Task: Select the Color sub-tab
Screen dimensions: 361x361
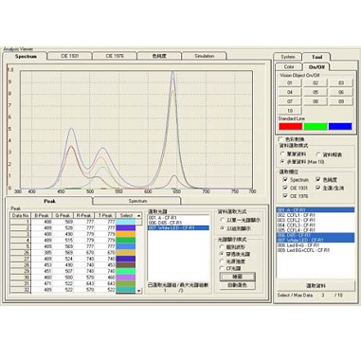Action: tap(289, 66)
